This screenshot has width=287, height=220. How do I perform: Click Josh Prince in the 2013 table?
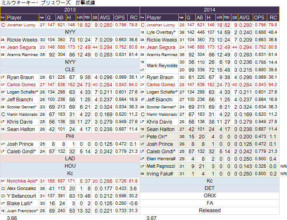click(x=20, y=144)
